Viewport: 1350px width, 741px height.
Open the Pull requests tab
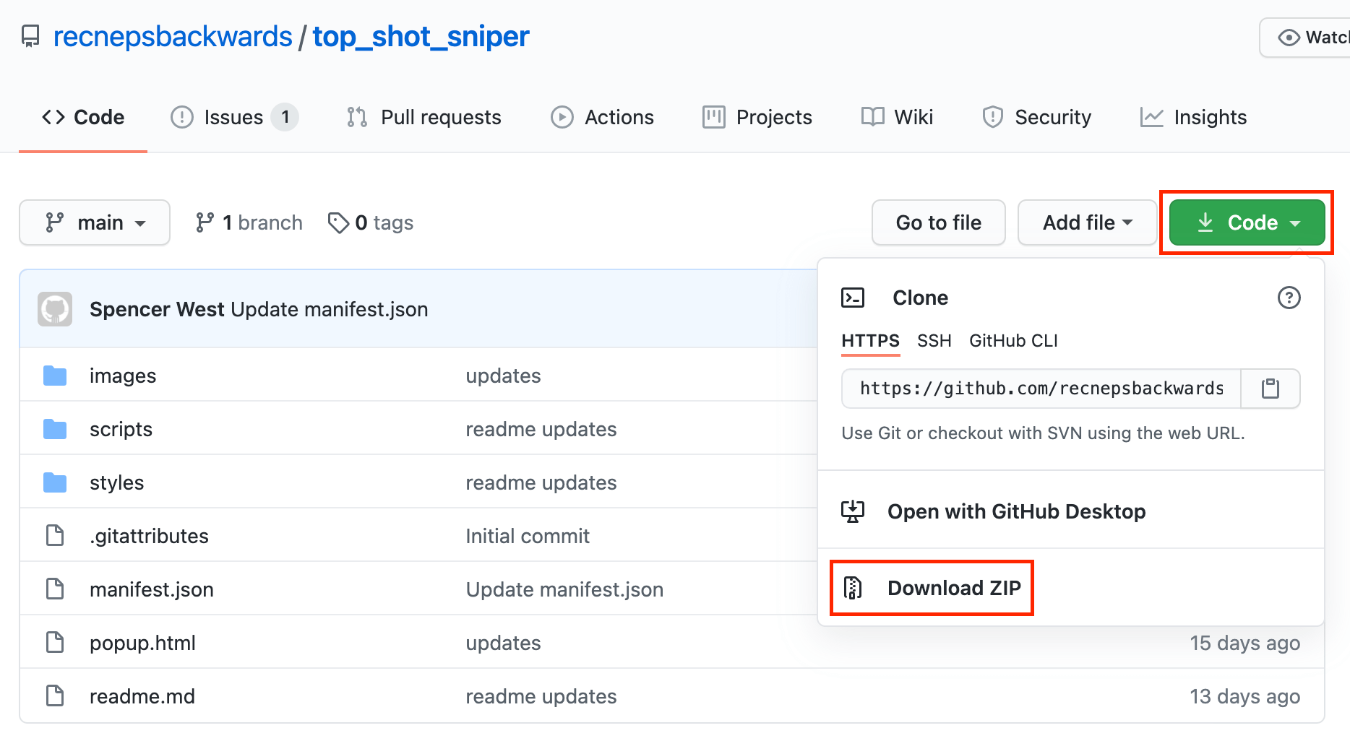click(424, 117)
